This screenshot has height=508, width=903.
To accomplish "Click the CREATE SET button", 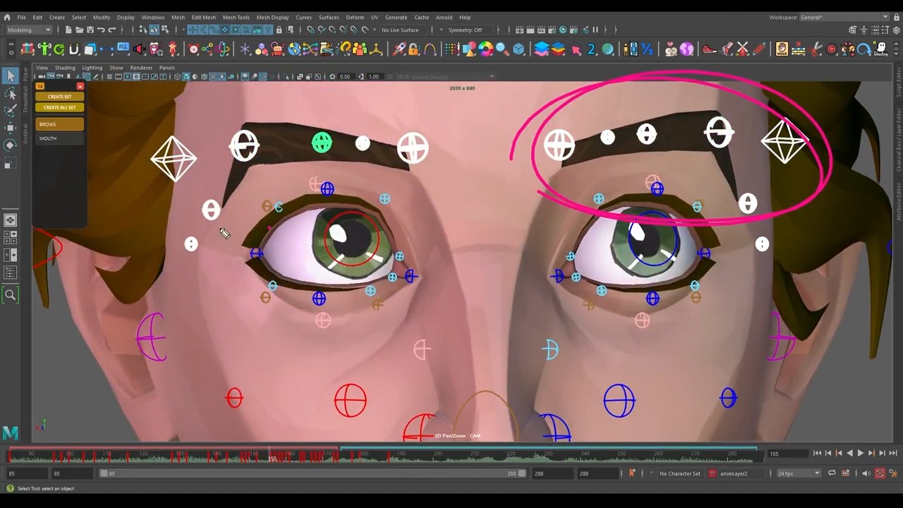I will [x=60, y=97].
